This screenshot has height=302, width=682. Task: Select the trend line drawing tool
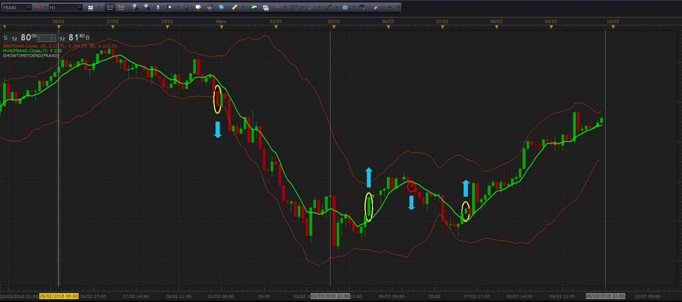pyautogui.click(x=328, y=7)
